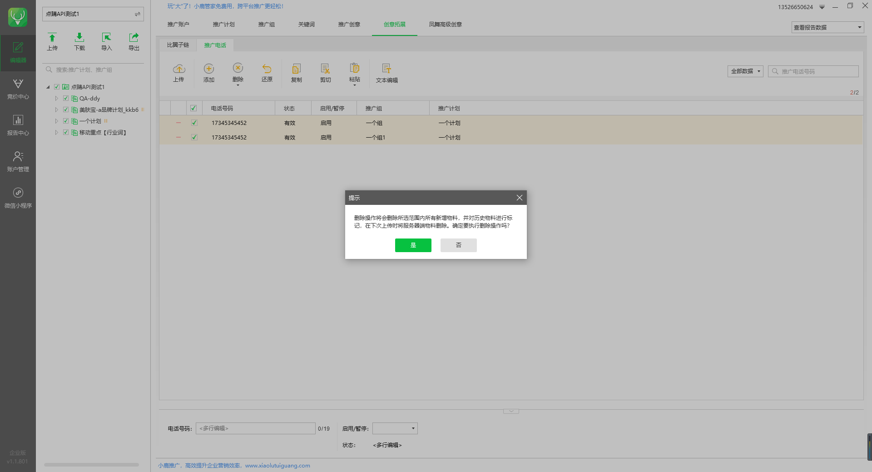Image resolution: width=872 pixels, height=472 pixels.
Task: Click the green deer app logo
Action: (x=18, y=17)
